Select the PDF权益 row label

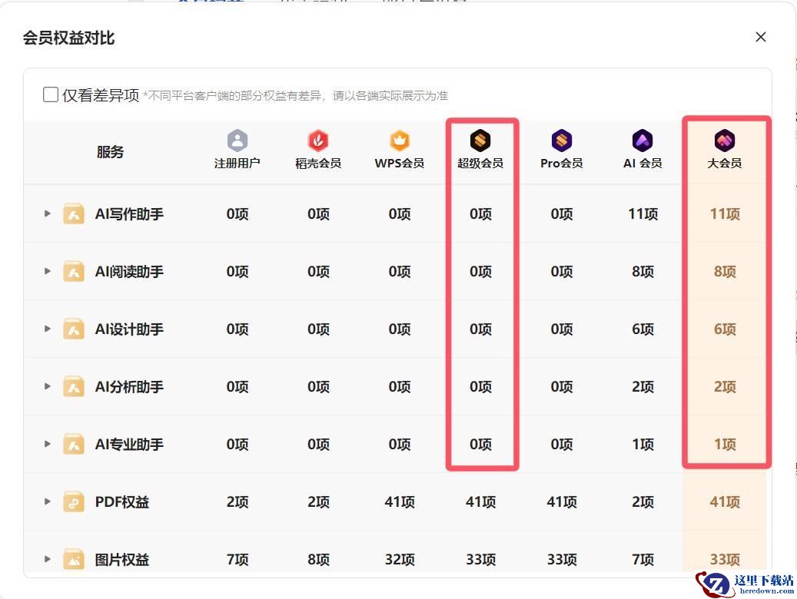[x=122, y=502]
